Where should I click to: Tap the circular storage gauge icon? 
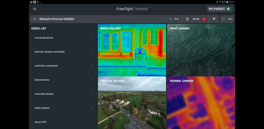(187, 19)
